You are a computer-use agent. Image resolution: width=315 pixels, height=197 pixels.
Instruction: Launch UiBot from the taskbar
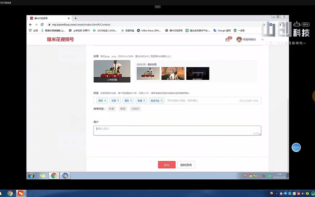tap(65, 176)
